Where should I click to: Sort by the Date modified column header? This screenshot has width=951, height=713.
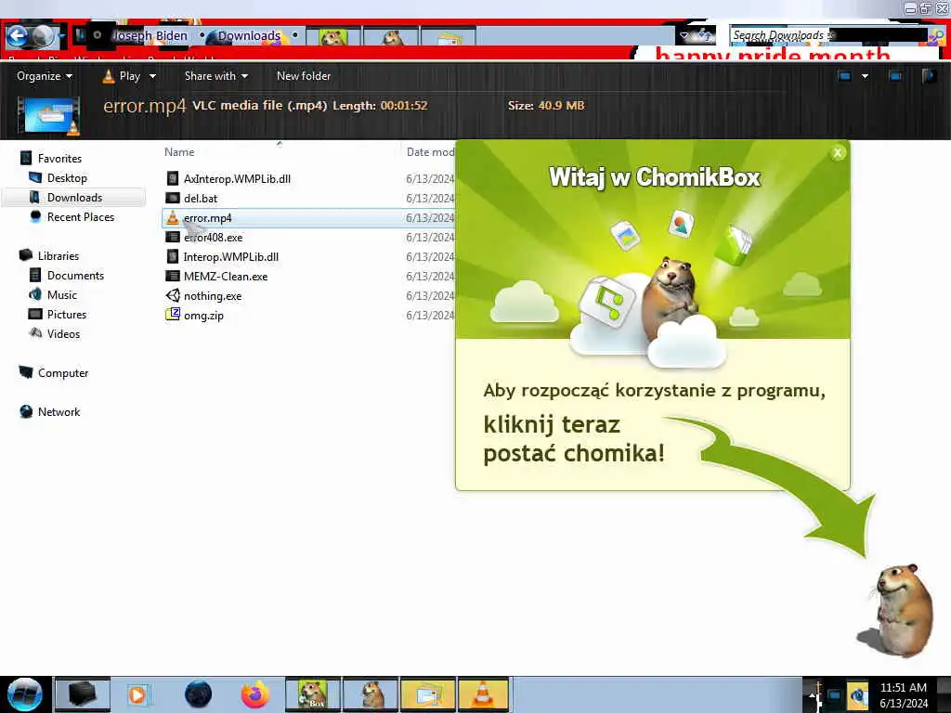pyautogui.click(x=430, y=151)
